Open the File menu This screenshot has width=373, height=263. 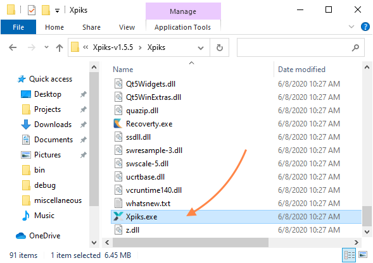18,27
